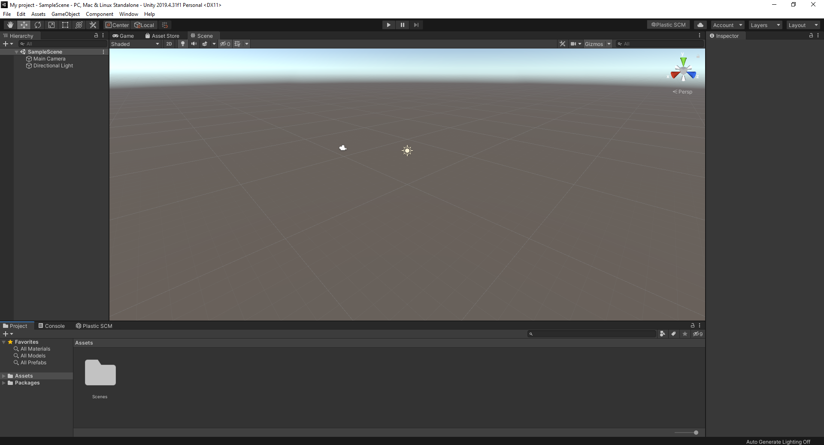Viewport: 824px width, 445px height.
Task: Select the Scale tool
Action: click(51, 25)
